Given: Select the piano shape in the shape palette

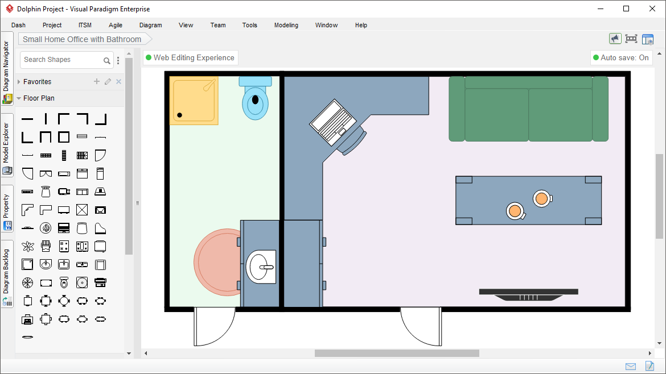Looking at the screenshot, I should pyautogui.click(x=100, y=227).
